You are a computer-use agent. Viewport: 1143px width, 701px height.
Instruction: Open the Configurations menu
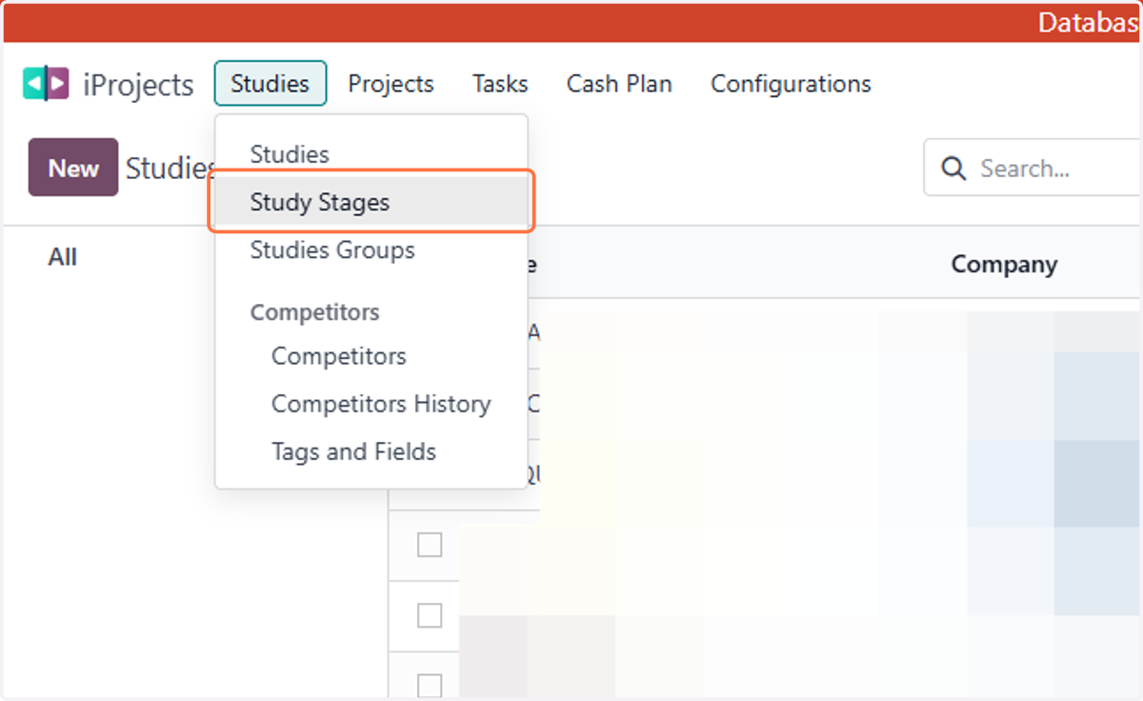click(x=791, y=84)
